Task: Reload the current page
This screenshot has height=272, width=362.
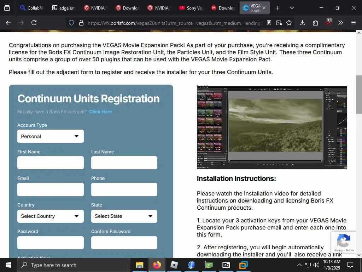Action: click(34, 23)
